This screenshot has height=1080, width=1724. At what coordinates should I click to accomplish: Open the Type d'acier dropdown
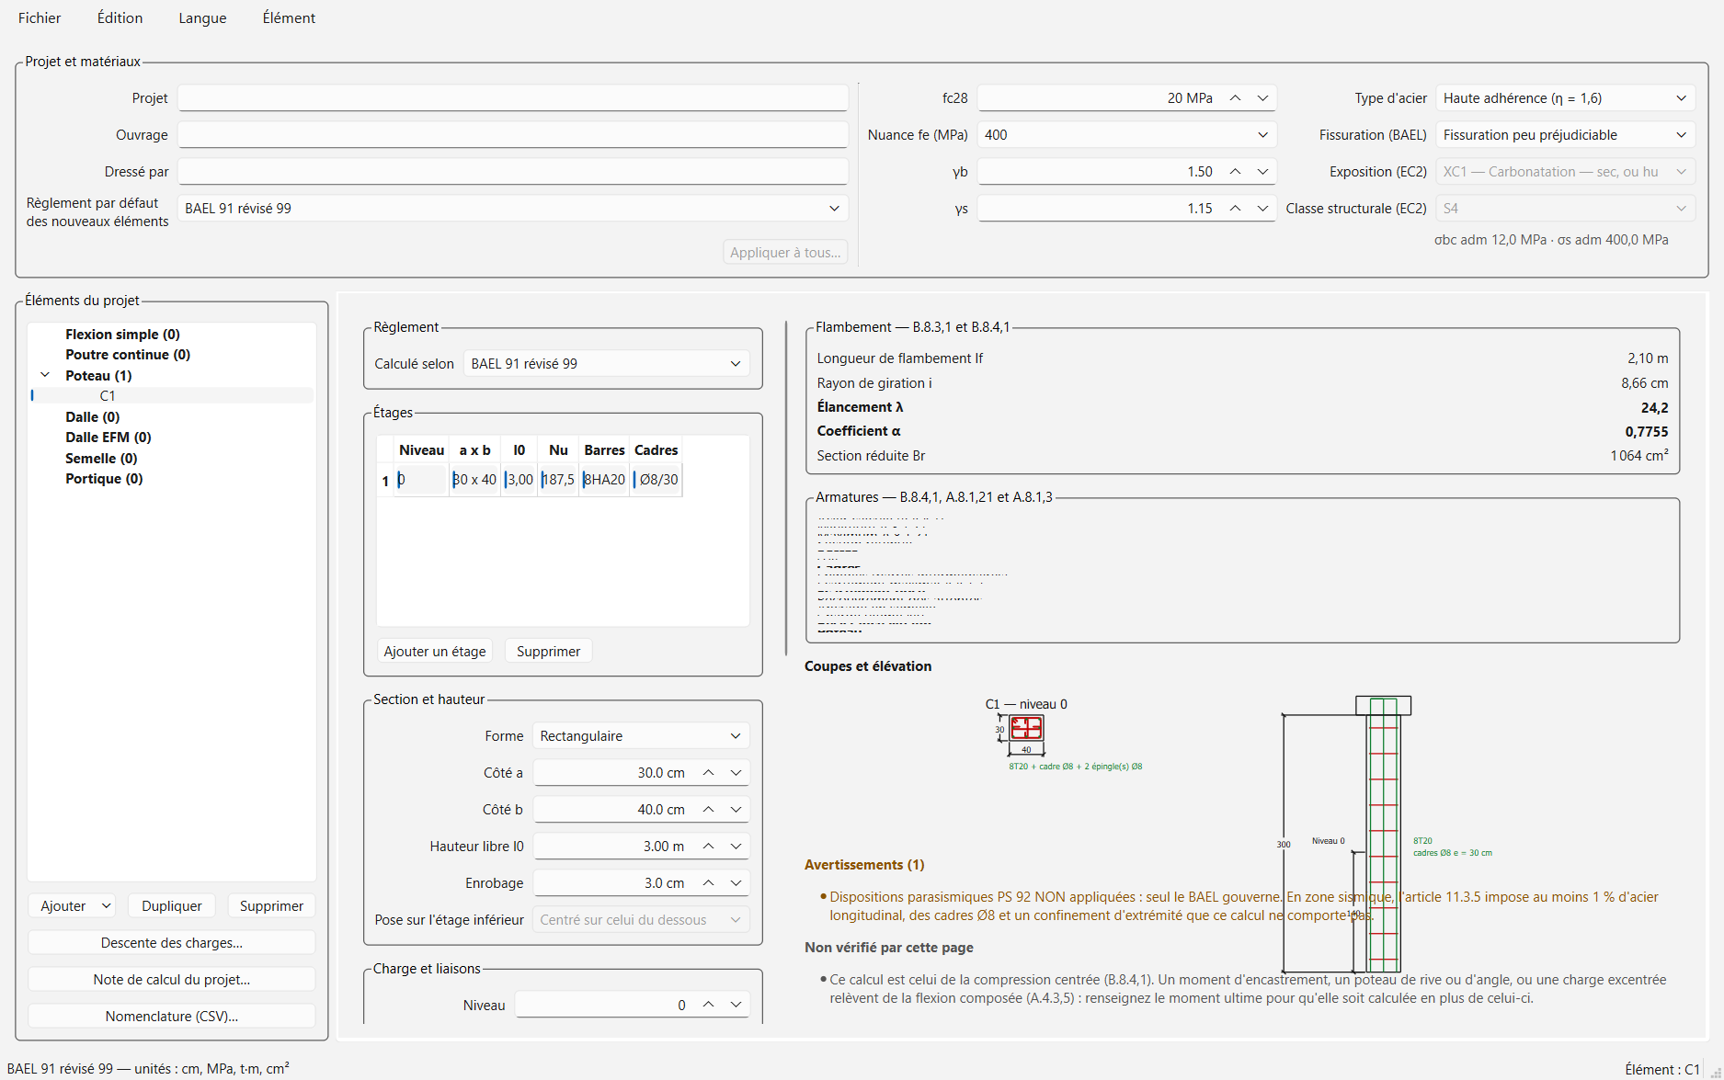pyautogui.click(x=1565, y=97)
